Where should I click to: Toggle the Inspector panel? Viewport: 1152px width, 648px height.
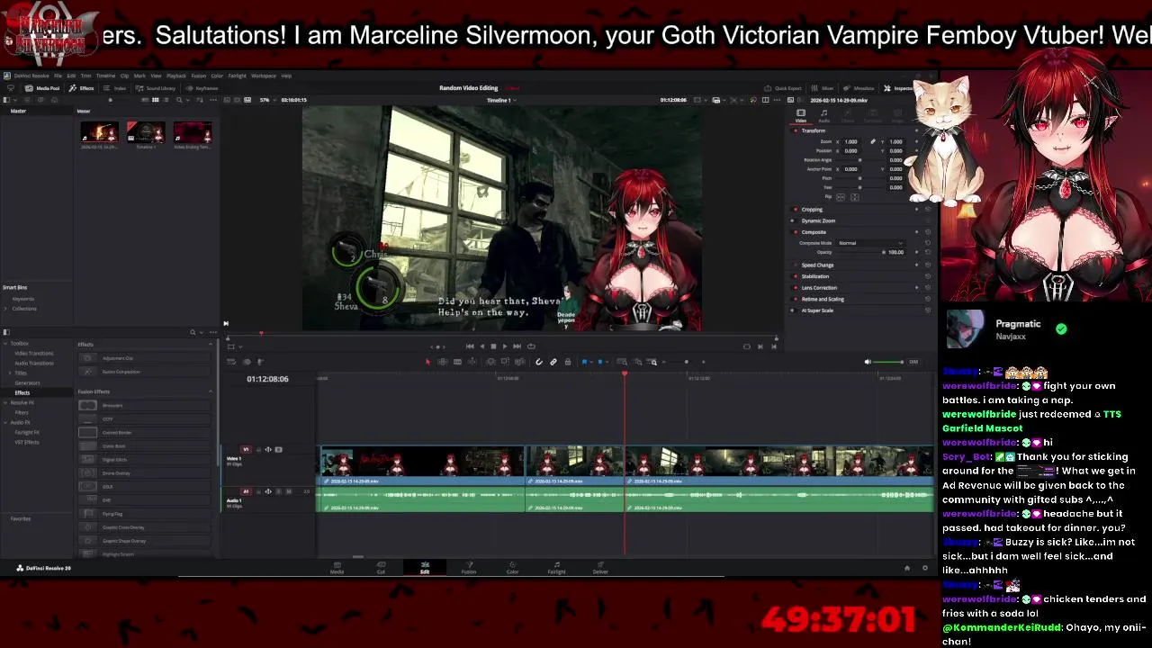(x=899, y=88)
